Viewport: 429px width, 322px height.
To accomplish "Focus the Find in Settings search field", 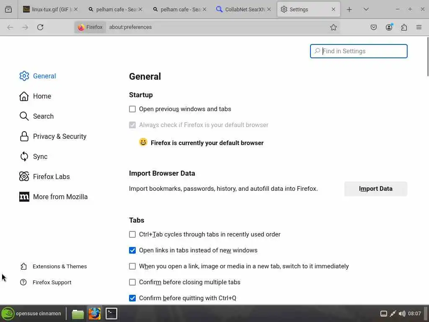I will point(359,51).
